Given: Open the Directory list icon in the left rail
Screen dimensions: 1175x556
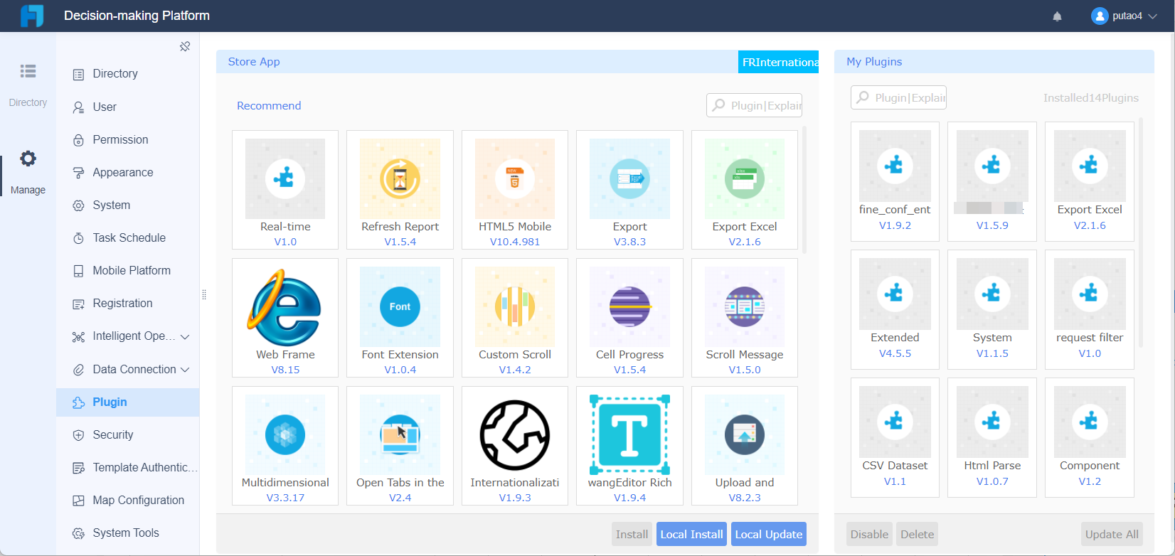Looking at the screenshot, I should [x=28, y=71].
